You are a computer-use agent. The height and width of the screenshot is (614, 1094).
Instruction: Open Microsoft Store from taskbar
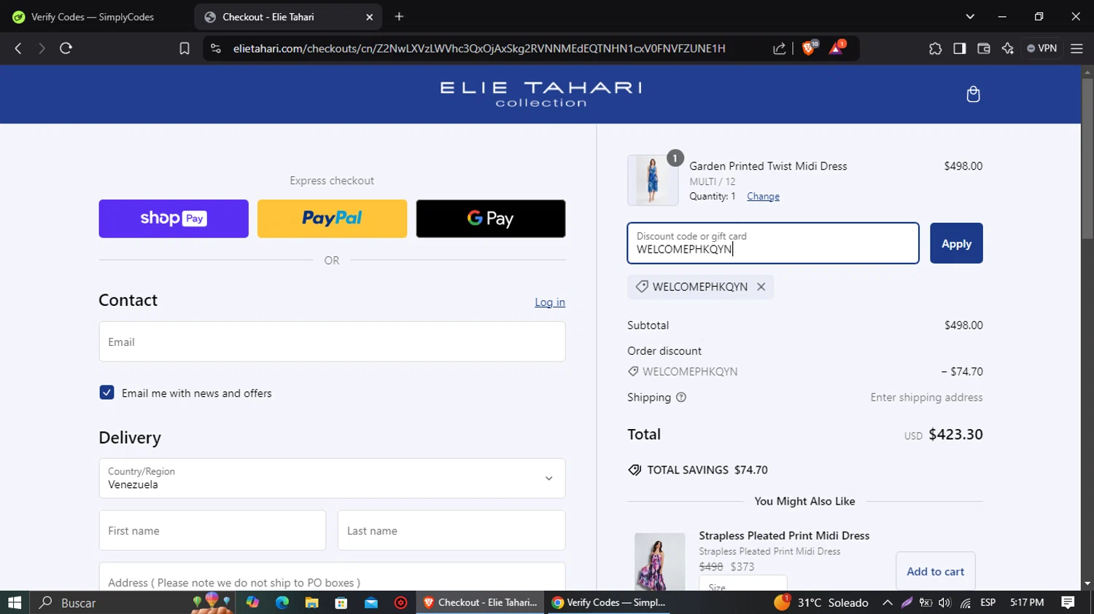tap(341, 602)
